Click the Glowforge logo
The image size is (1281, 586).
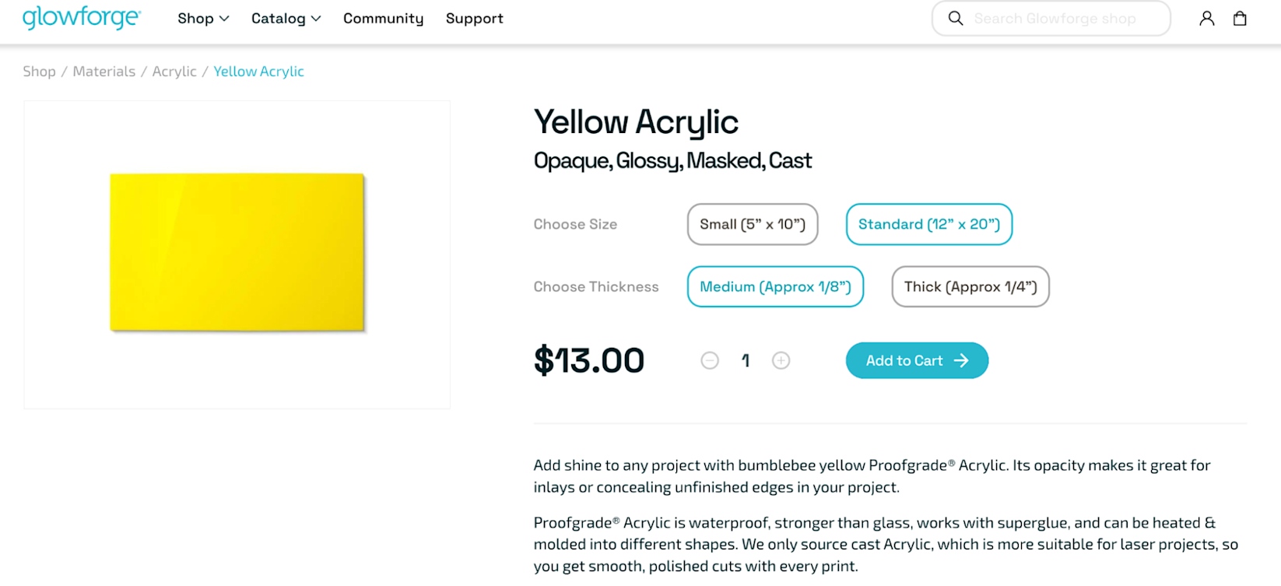coord(82,18)
